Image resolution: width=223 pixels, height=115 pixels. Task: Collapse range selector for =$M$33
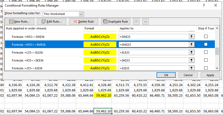tap(191, 45)
